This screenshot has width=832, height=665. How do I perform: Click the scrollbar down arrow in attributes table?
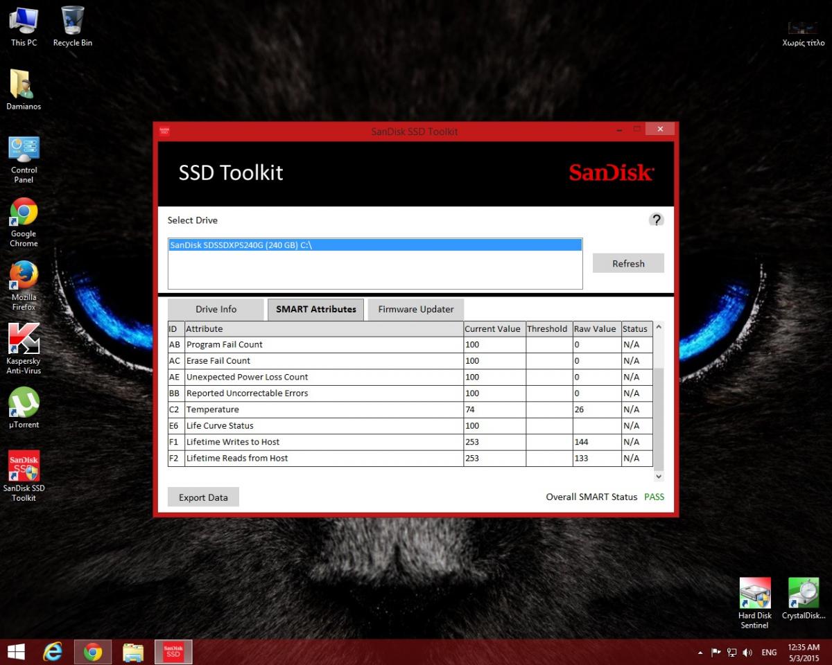tap(659, 477)
